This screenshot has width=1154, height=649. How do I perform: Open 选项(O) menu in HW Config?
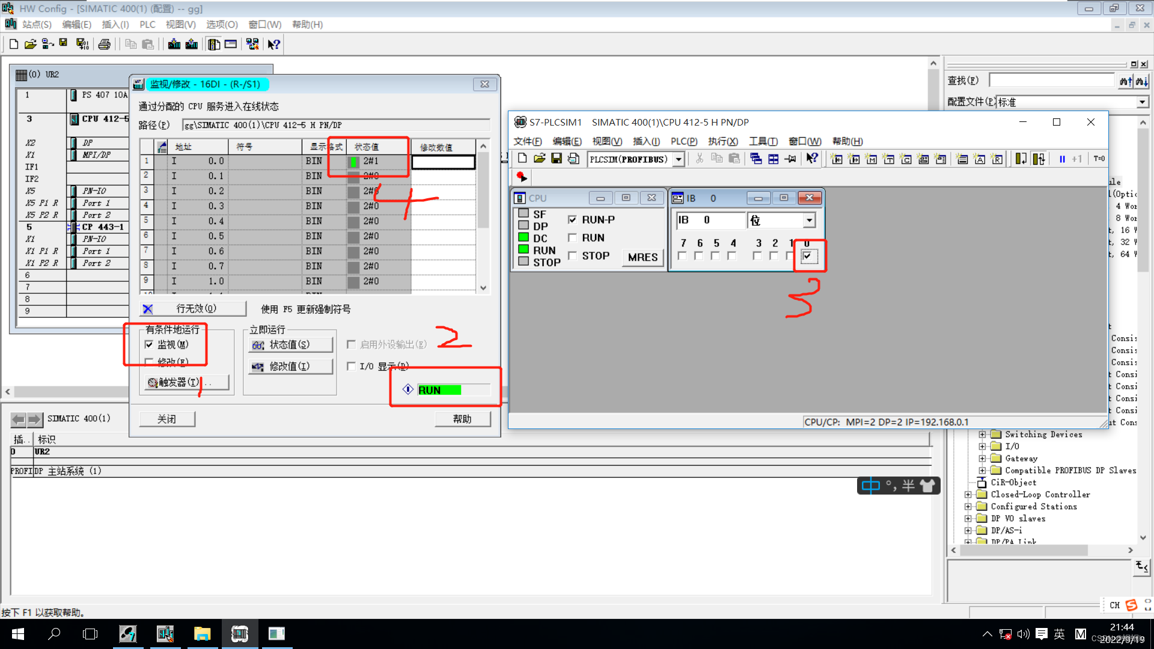(222, 25)
